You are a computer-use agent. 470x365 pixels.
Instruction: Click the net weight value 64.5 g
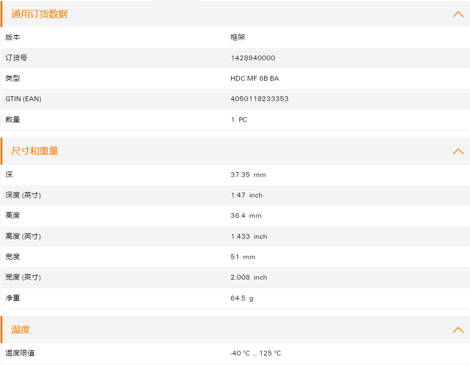point(242,298)
